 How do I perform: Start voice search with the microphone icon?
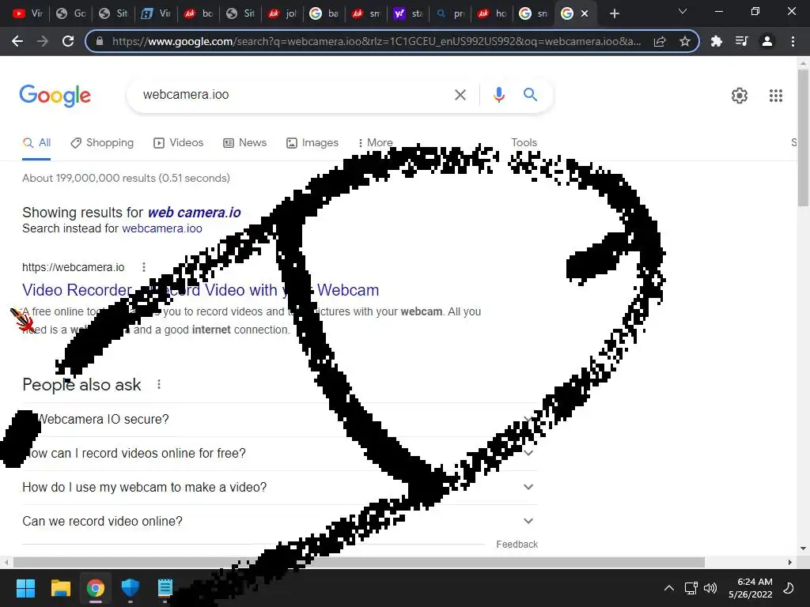tap(498, 95)
